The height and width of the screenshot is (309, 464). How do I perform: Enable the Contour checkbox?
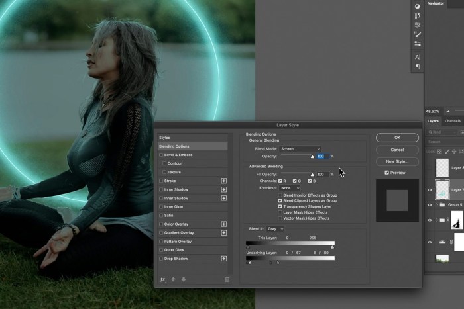point(164,163)
